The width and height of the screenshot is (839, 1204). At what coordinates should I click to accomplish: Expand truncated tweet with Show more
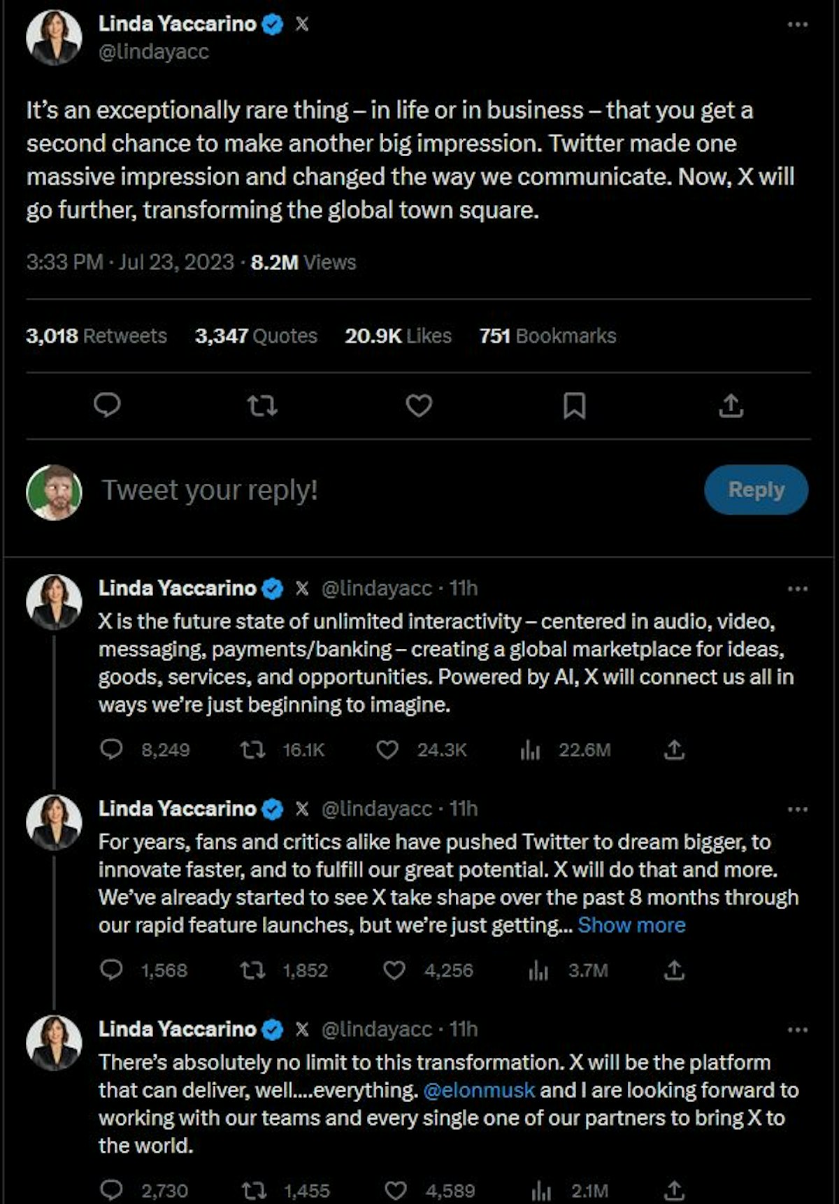coord(631,925)
